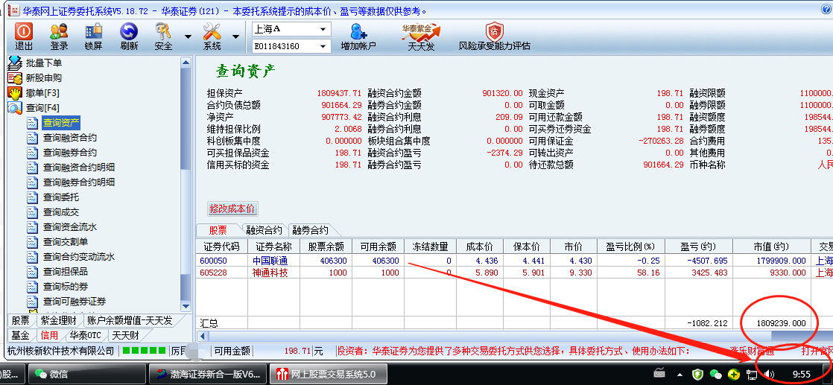The height and width of the screenshot is (385, 833).
Task: Select 查询可融券证券 in the tree
Action: [75, 302]
